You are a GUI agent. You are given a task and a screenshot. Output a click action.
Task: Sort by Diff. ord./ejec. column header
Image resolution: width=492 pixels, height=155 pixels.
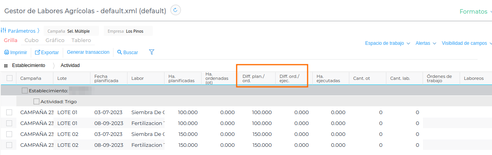click(294, 78)
